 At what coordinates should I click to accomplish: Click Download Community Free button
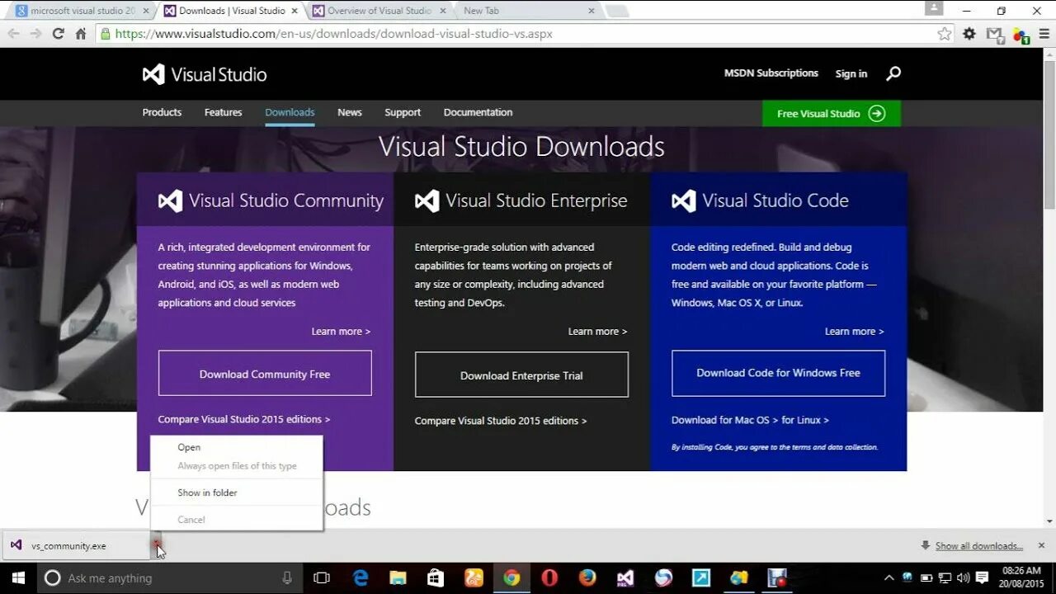[265, 374]
